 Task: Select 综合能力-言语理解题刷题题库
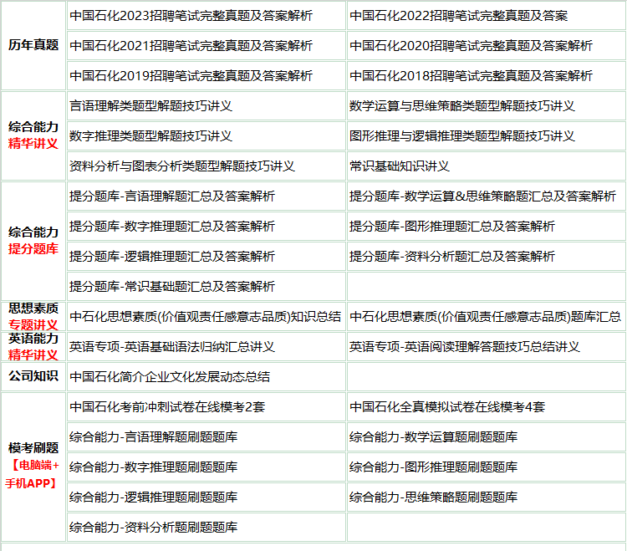(153, 436)
